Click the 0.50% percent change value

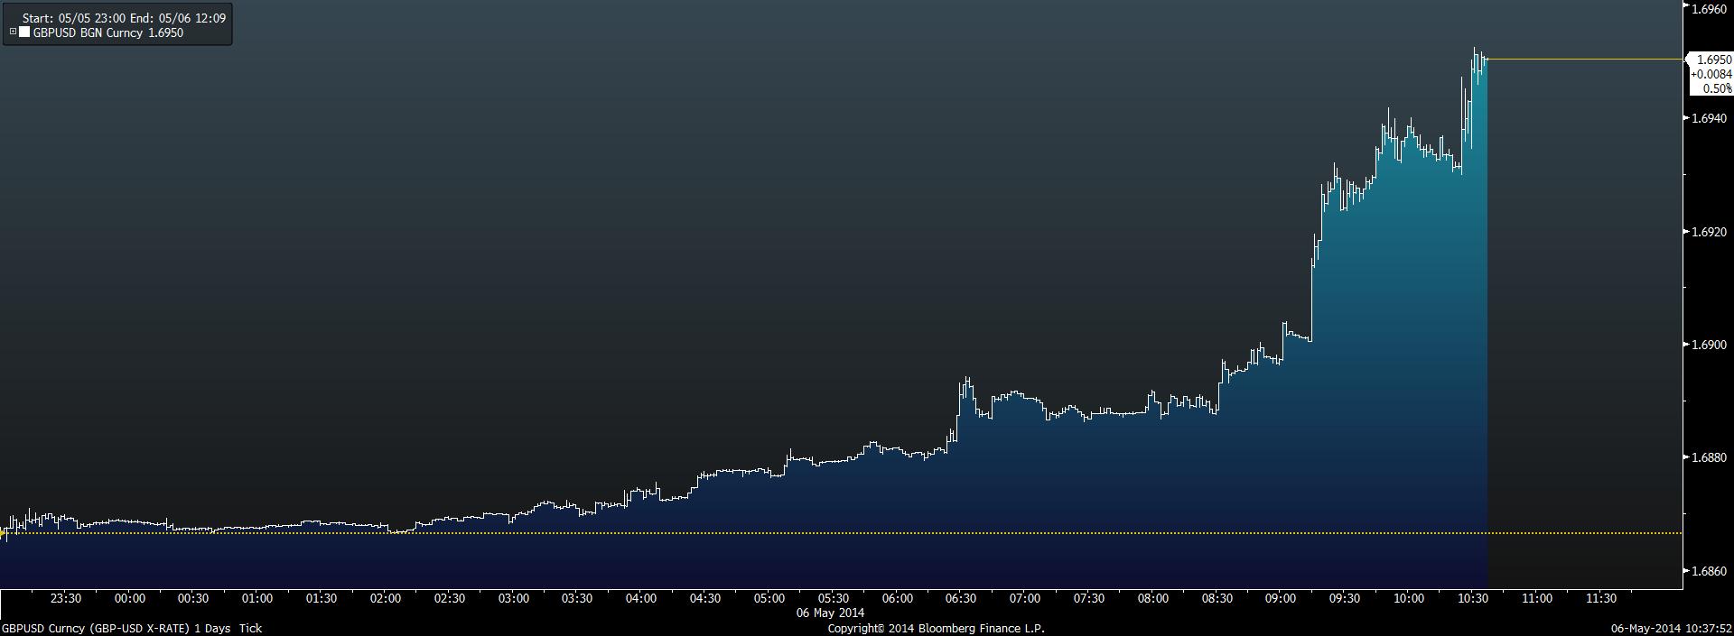point(1717,88)
